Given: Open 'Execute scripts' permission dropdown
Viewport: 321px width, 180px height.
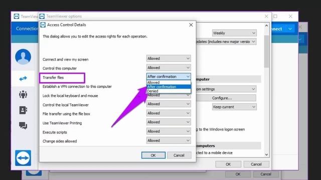Looking at the screenshot, I should click(169, 131).
